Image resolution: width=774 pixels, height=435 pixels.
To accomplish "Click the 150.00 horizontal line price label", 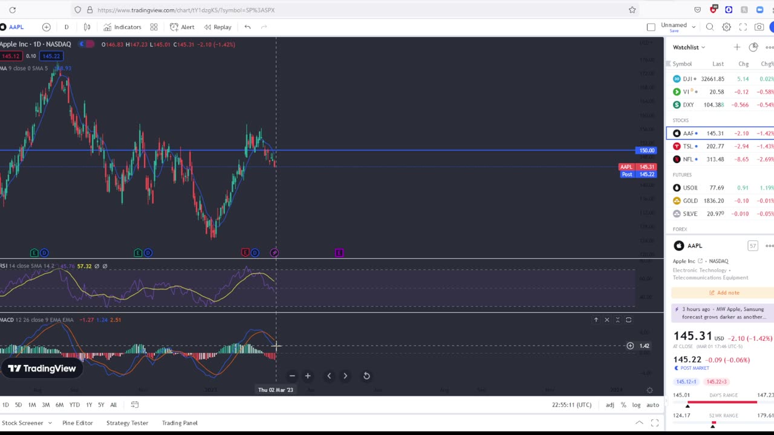I will click(x=646, y=150).
